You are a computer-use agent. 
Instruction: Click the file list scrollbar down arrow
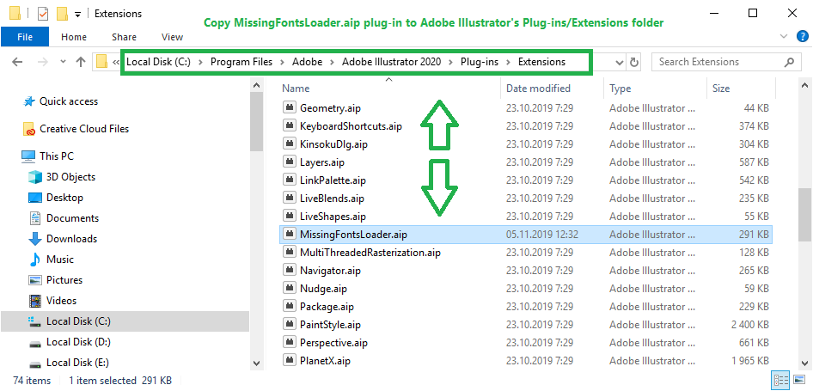(804, 363)
